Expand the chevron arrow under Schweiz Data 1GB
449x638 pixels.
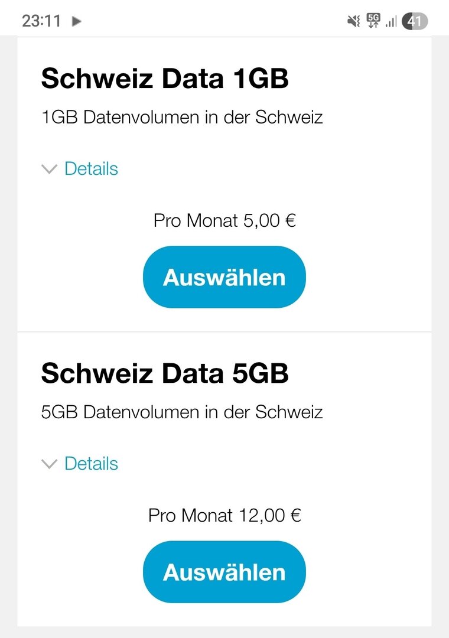(x=49, y=169)
